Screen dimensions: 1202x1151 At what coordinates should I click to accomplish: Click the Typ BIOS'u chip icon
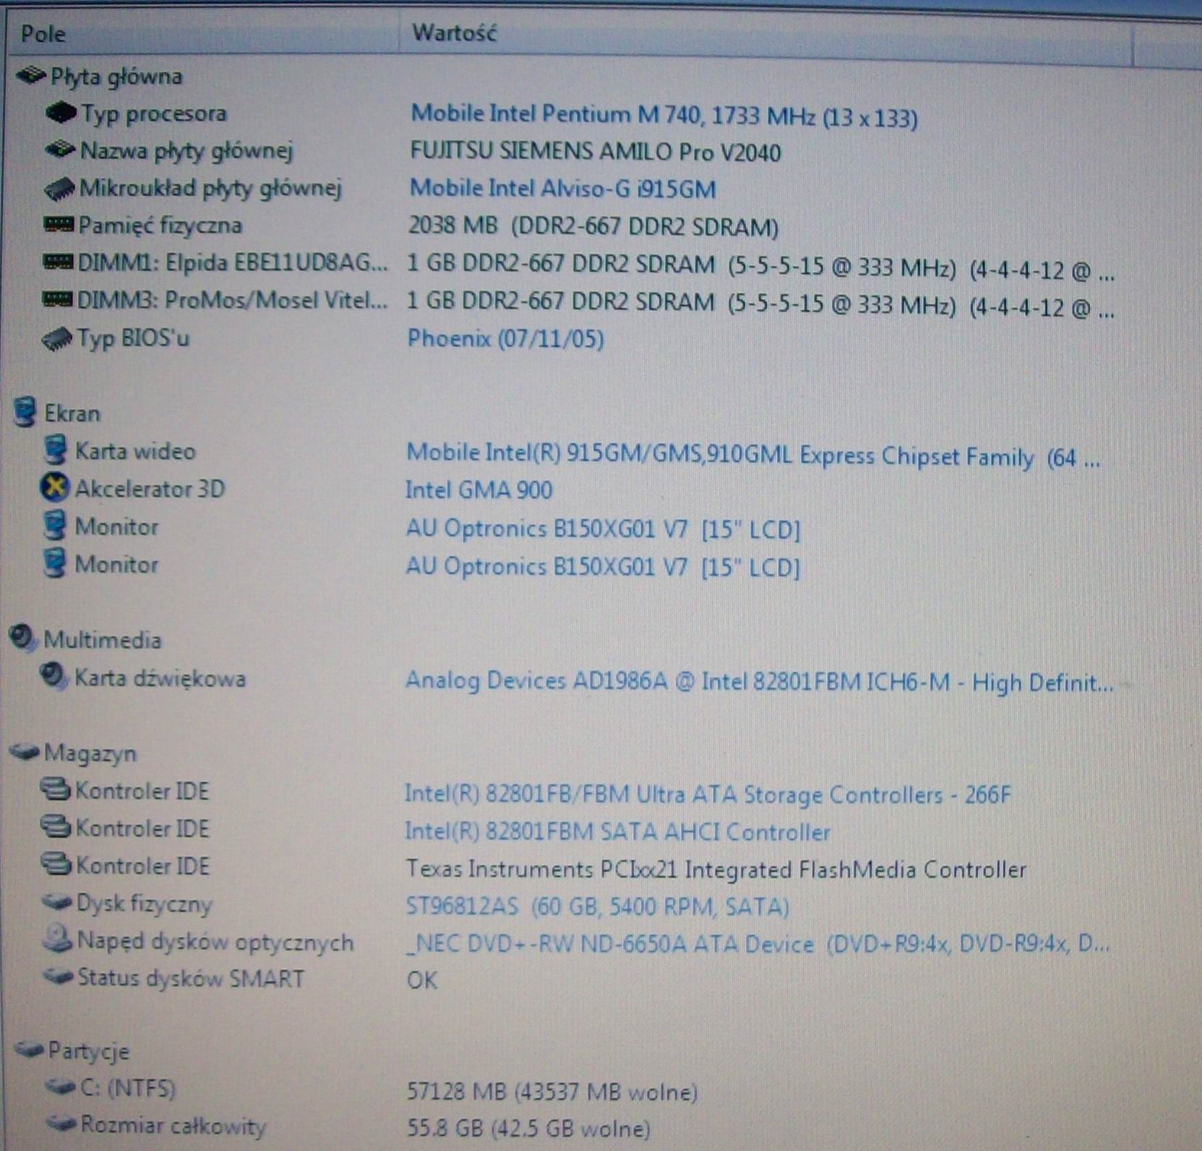[x=57, y=338]
